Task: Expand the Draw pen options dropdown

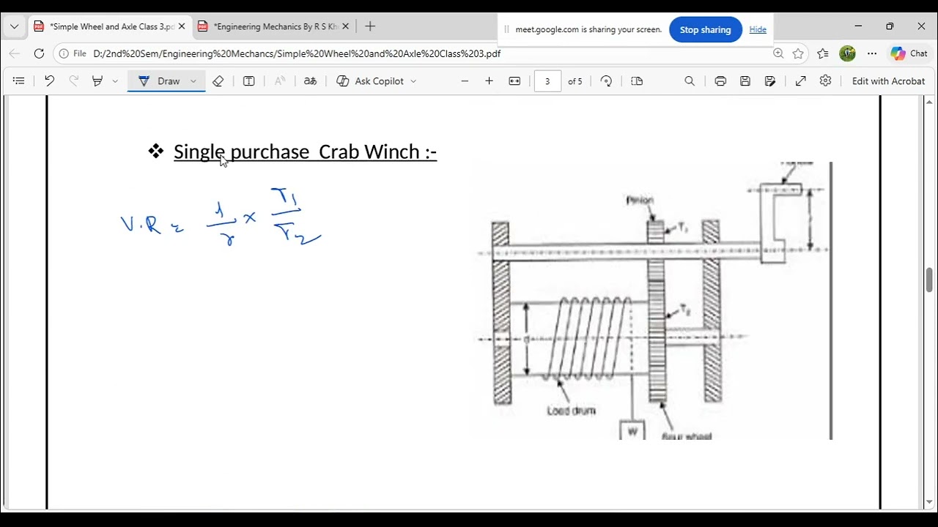Action: pos(193,81)
